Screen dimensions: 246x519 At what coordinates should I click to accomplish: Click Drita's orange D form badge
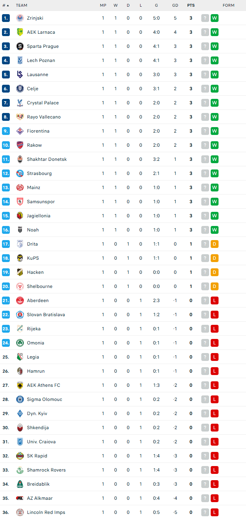click(x=215, y=244)
